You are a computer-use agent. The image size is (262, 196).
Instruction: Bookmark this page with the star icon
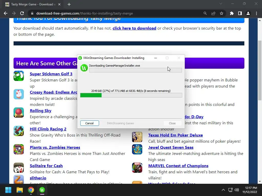[x=222, y=13]
